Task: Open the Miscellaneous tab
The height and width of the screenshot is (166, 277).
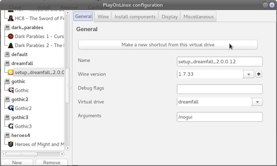Action: [199, 17]
